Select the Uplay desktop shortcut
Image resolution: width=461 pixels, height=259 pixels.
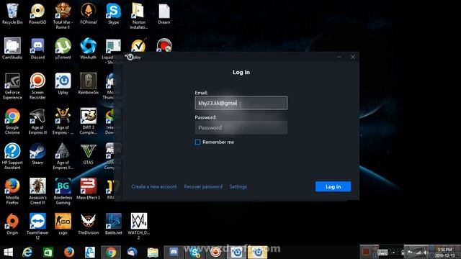(63, 84)
